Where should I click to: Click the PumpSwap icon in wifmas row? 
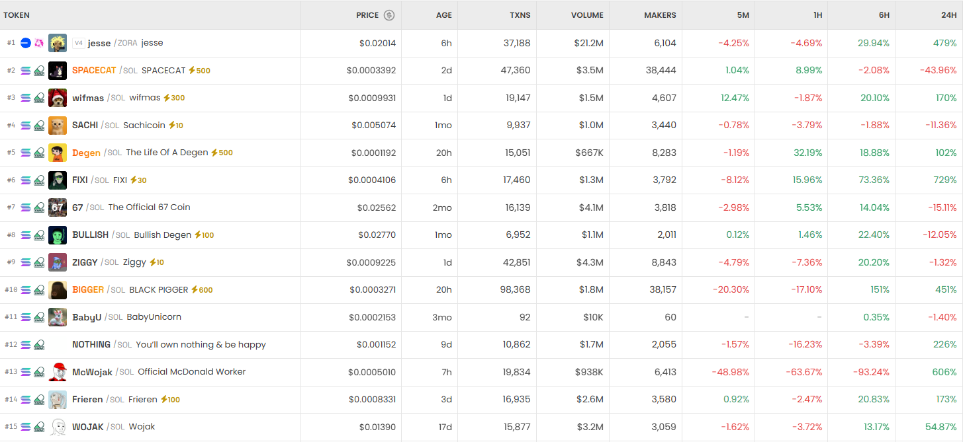(39, 98)
